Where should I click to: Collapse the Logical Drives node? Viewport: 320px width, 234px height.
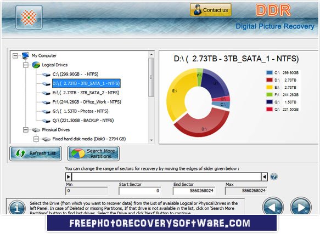pos(26,65)
